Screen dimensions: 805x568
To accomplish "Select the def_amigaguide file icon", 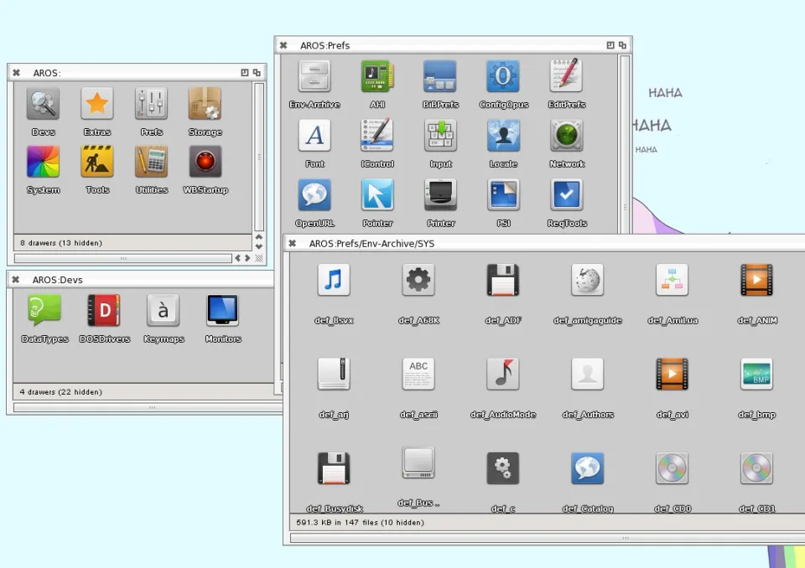I will coord(588,281).
